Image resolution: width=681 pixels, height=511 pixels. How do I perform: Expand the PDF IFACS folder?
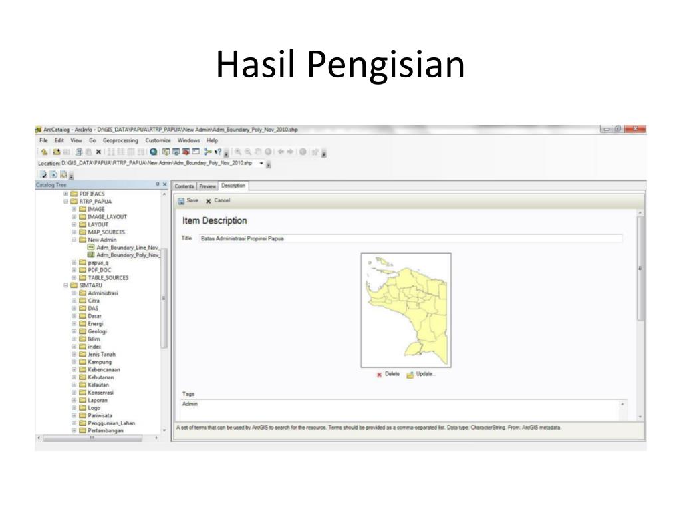click(66, 194)
